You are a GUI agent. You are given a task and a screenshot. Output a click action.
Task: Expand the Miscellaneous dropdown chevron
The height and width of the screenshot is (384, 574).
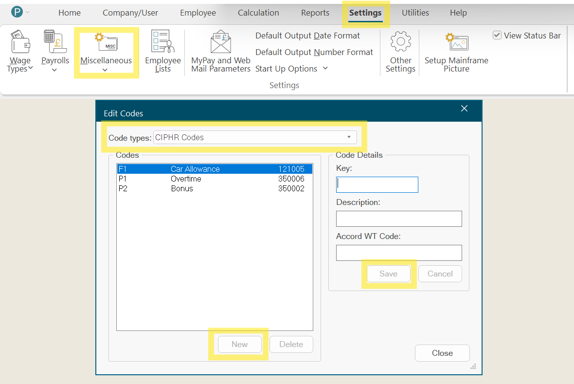pos(105,70)
